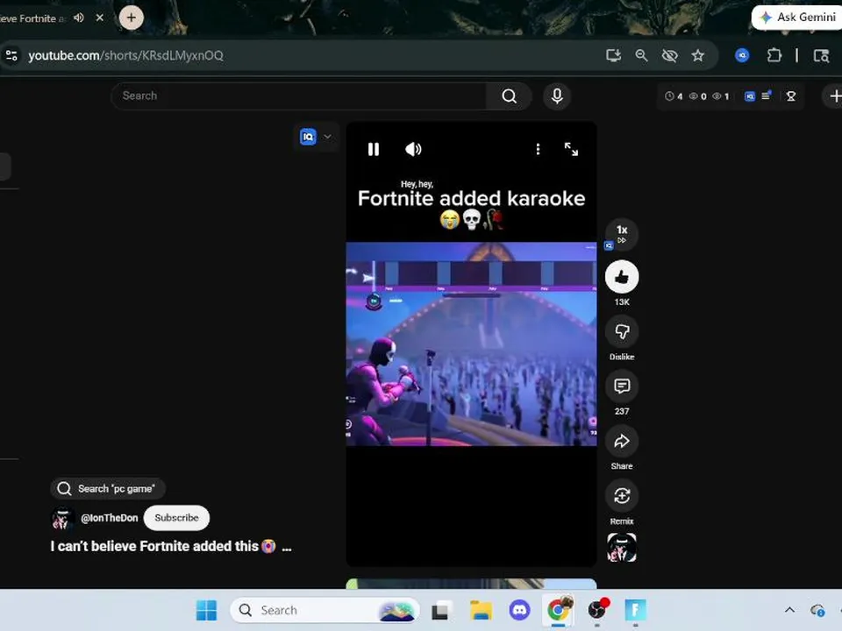Open Task View on the taskbar

point(440,610)
